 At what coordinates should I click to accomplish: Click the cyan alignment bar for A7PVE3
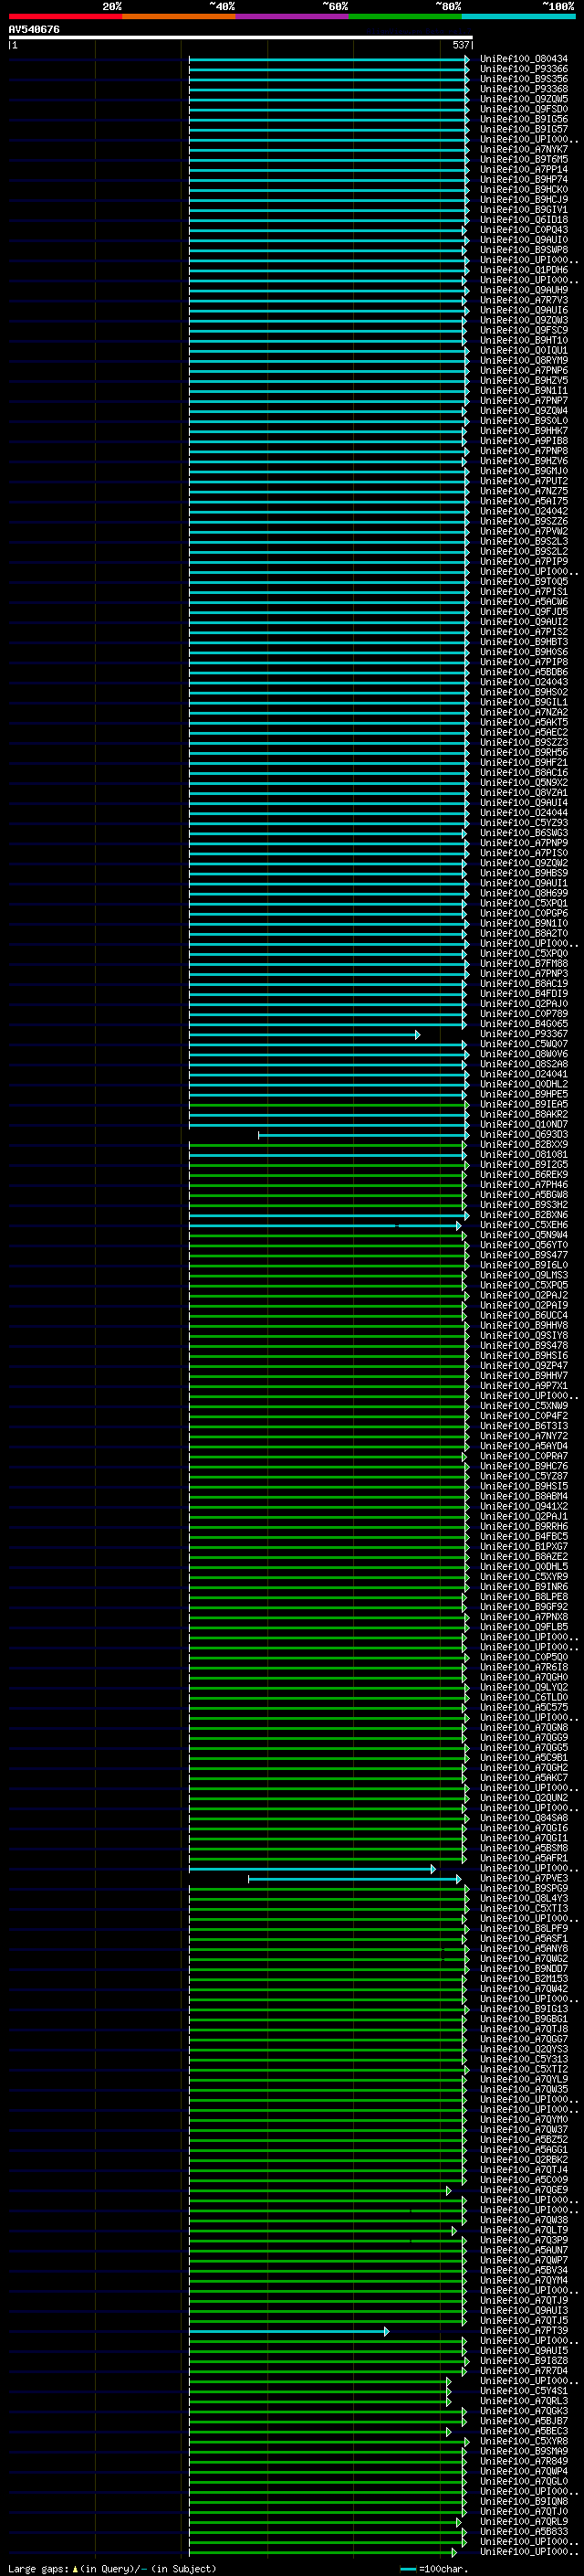(354, 1879)
